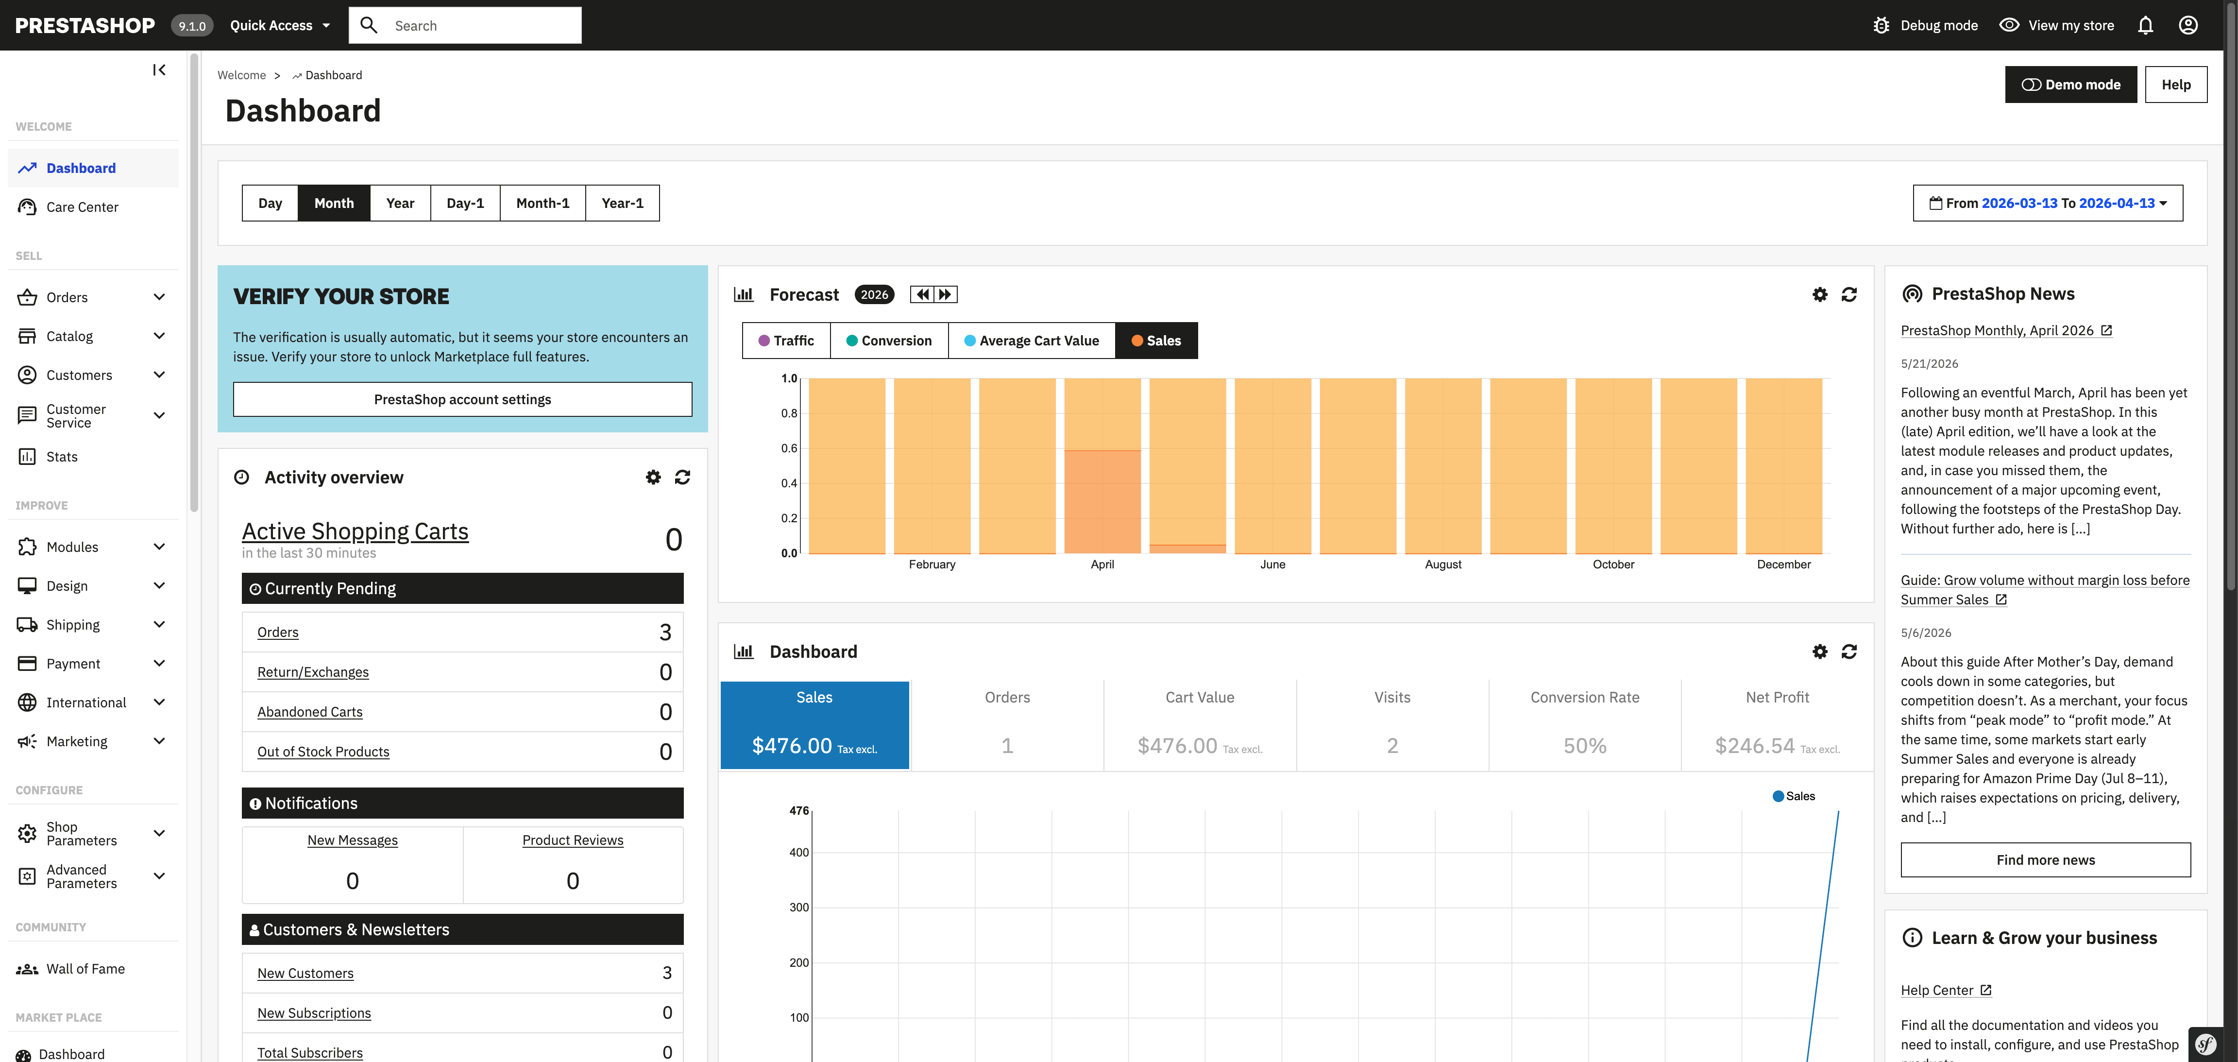2238x1062 pixels.
Task: Click the Sales legend dot in chart
Action: (x=1778, y=797)
